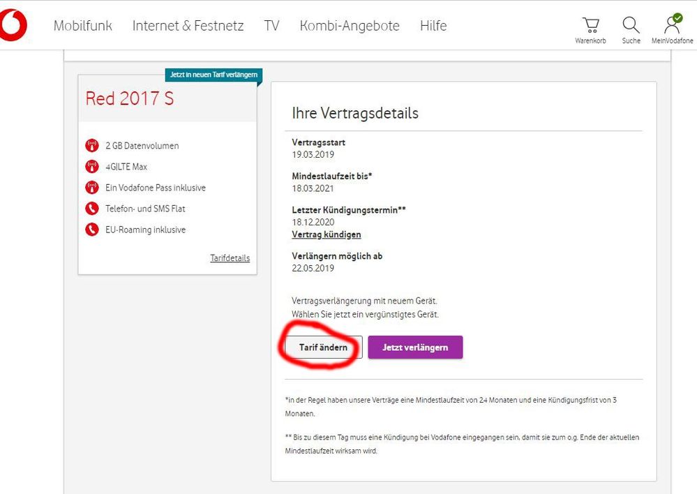Click the icon beside 4G|LTE Max
The height and width of the screenshot is (494, 697).
click(92, 166)
